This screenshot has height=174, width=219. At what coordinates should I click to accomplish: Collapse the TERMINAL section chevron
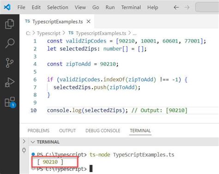tap(33, 142)
